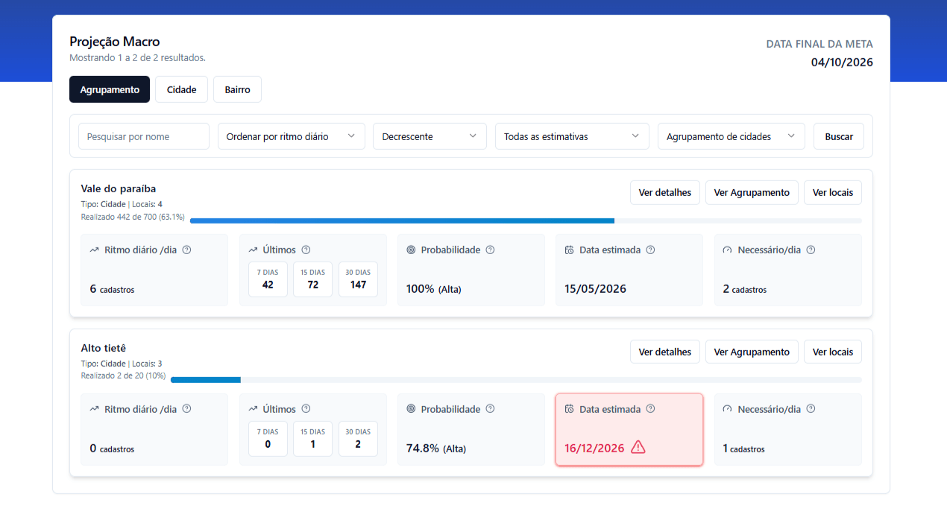The height and width of the screenshot is (532, 947).
Task: Click 'Ver detalhes' for Alto tietê
Action: coord(665,352)
